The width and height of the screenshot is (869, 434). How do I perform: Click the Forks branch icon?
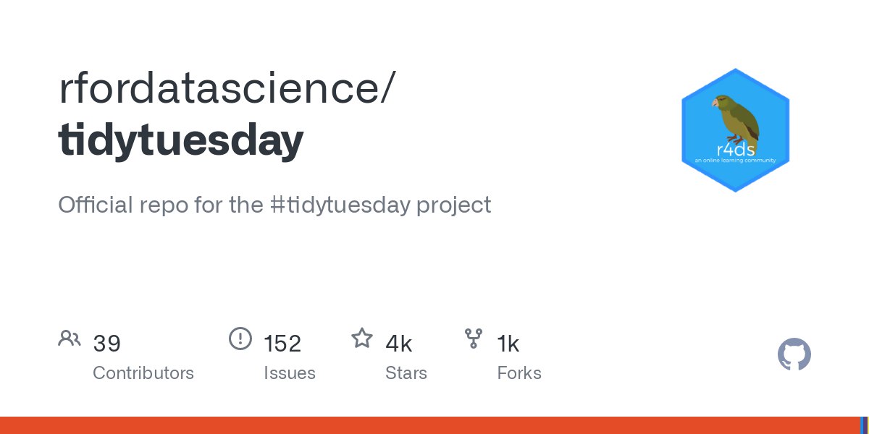(474, 339)
